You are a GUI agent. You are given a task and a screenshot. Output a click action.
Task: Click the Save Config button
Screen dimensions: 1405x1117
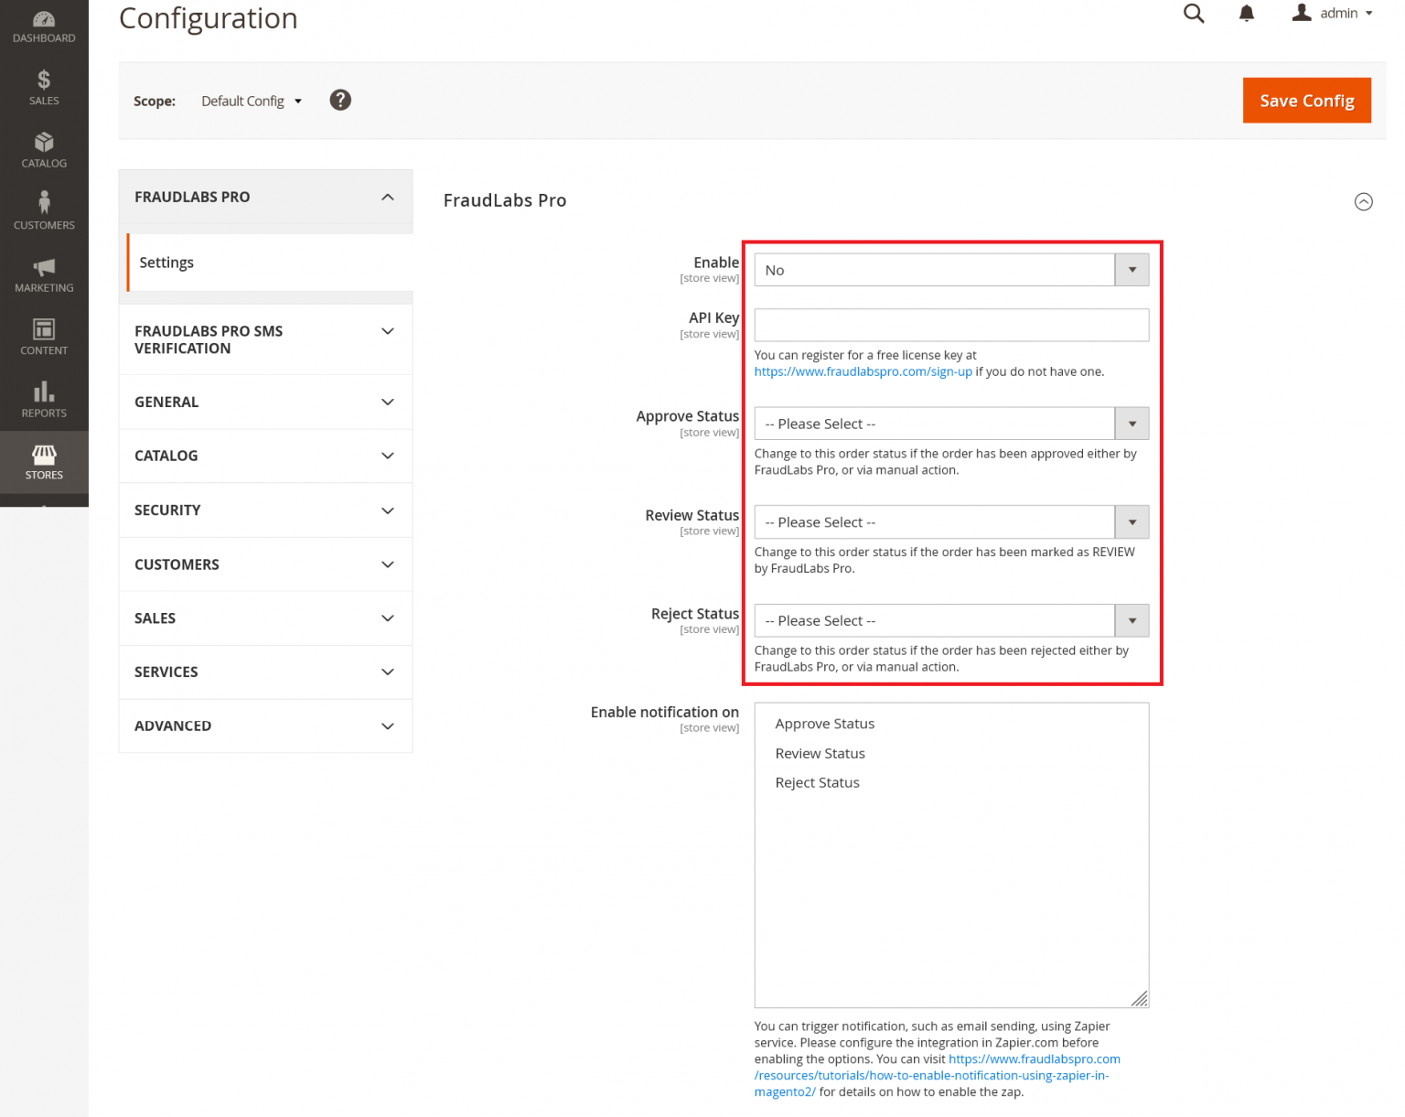pyautogui.click(x=1306, y=101)
